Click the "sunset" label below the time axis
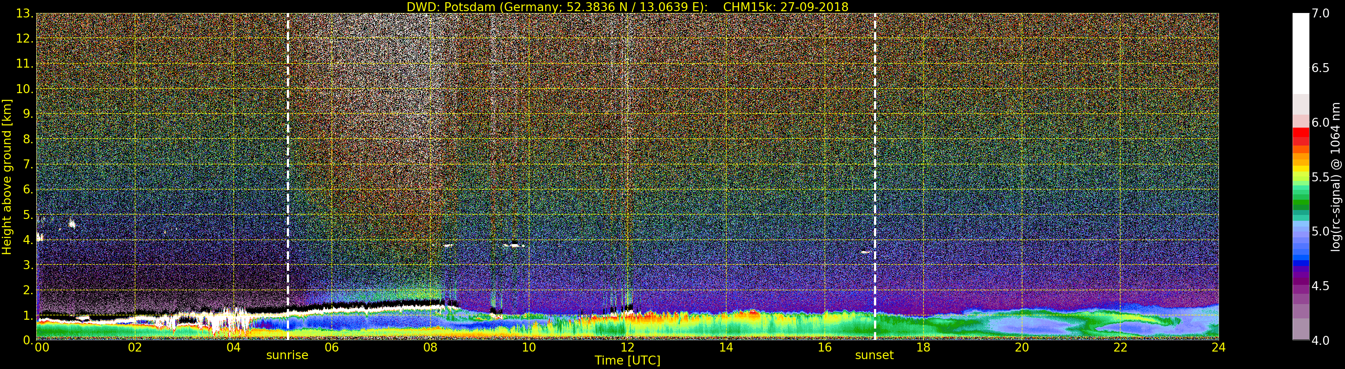The height and width of the screenshot is (369, 1345). [x=874, y=356]
